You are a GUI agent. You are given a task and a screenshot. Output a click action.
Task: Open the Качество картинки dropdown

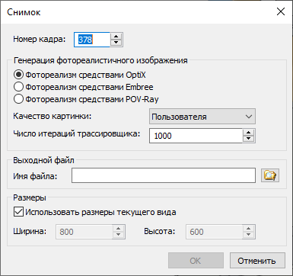click(x=202, y=117)
